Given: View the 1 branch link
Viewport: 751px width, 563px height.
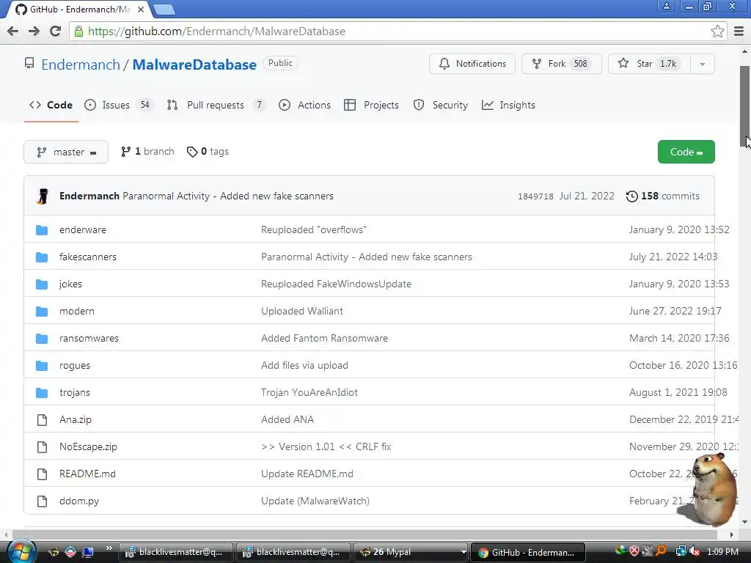Looking at the screenshot, I should [x=147, y=152].
